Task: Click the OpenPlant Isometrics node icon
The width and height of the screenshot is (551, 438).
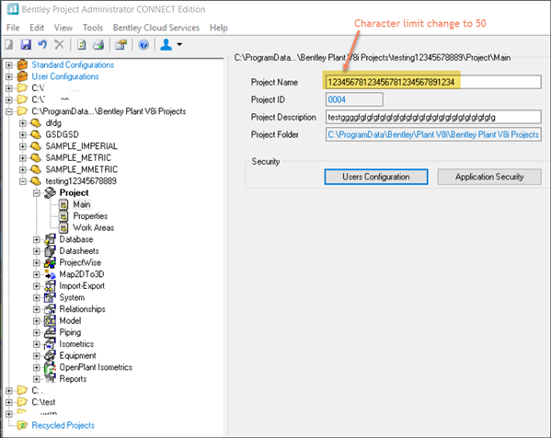Action: point(50,367)
